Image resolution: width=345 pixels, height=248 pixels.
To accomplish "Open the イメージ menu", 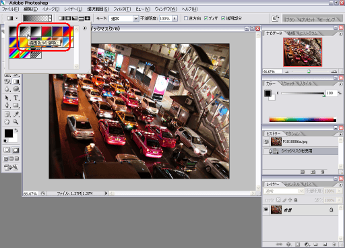I will click(x=51, y=9).
